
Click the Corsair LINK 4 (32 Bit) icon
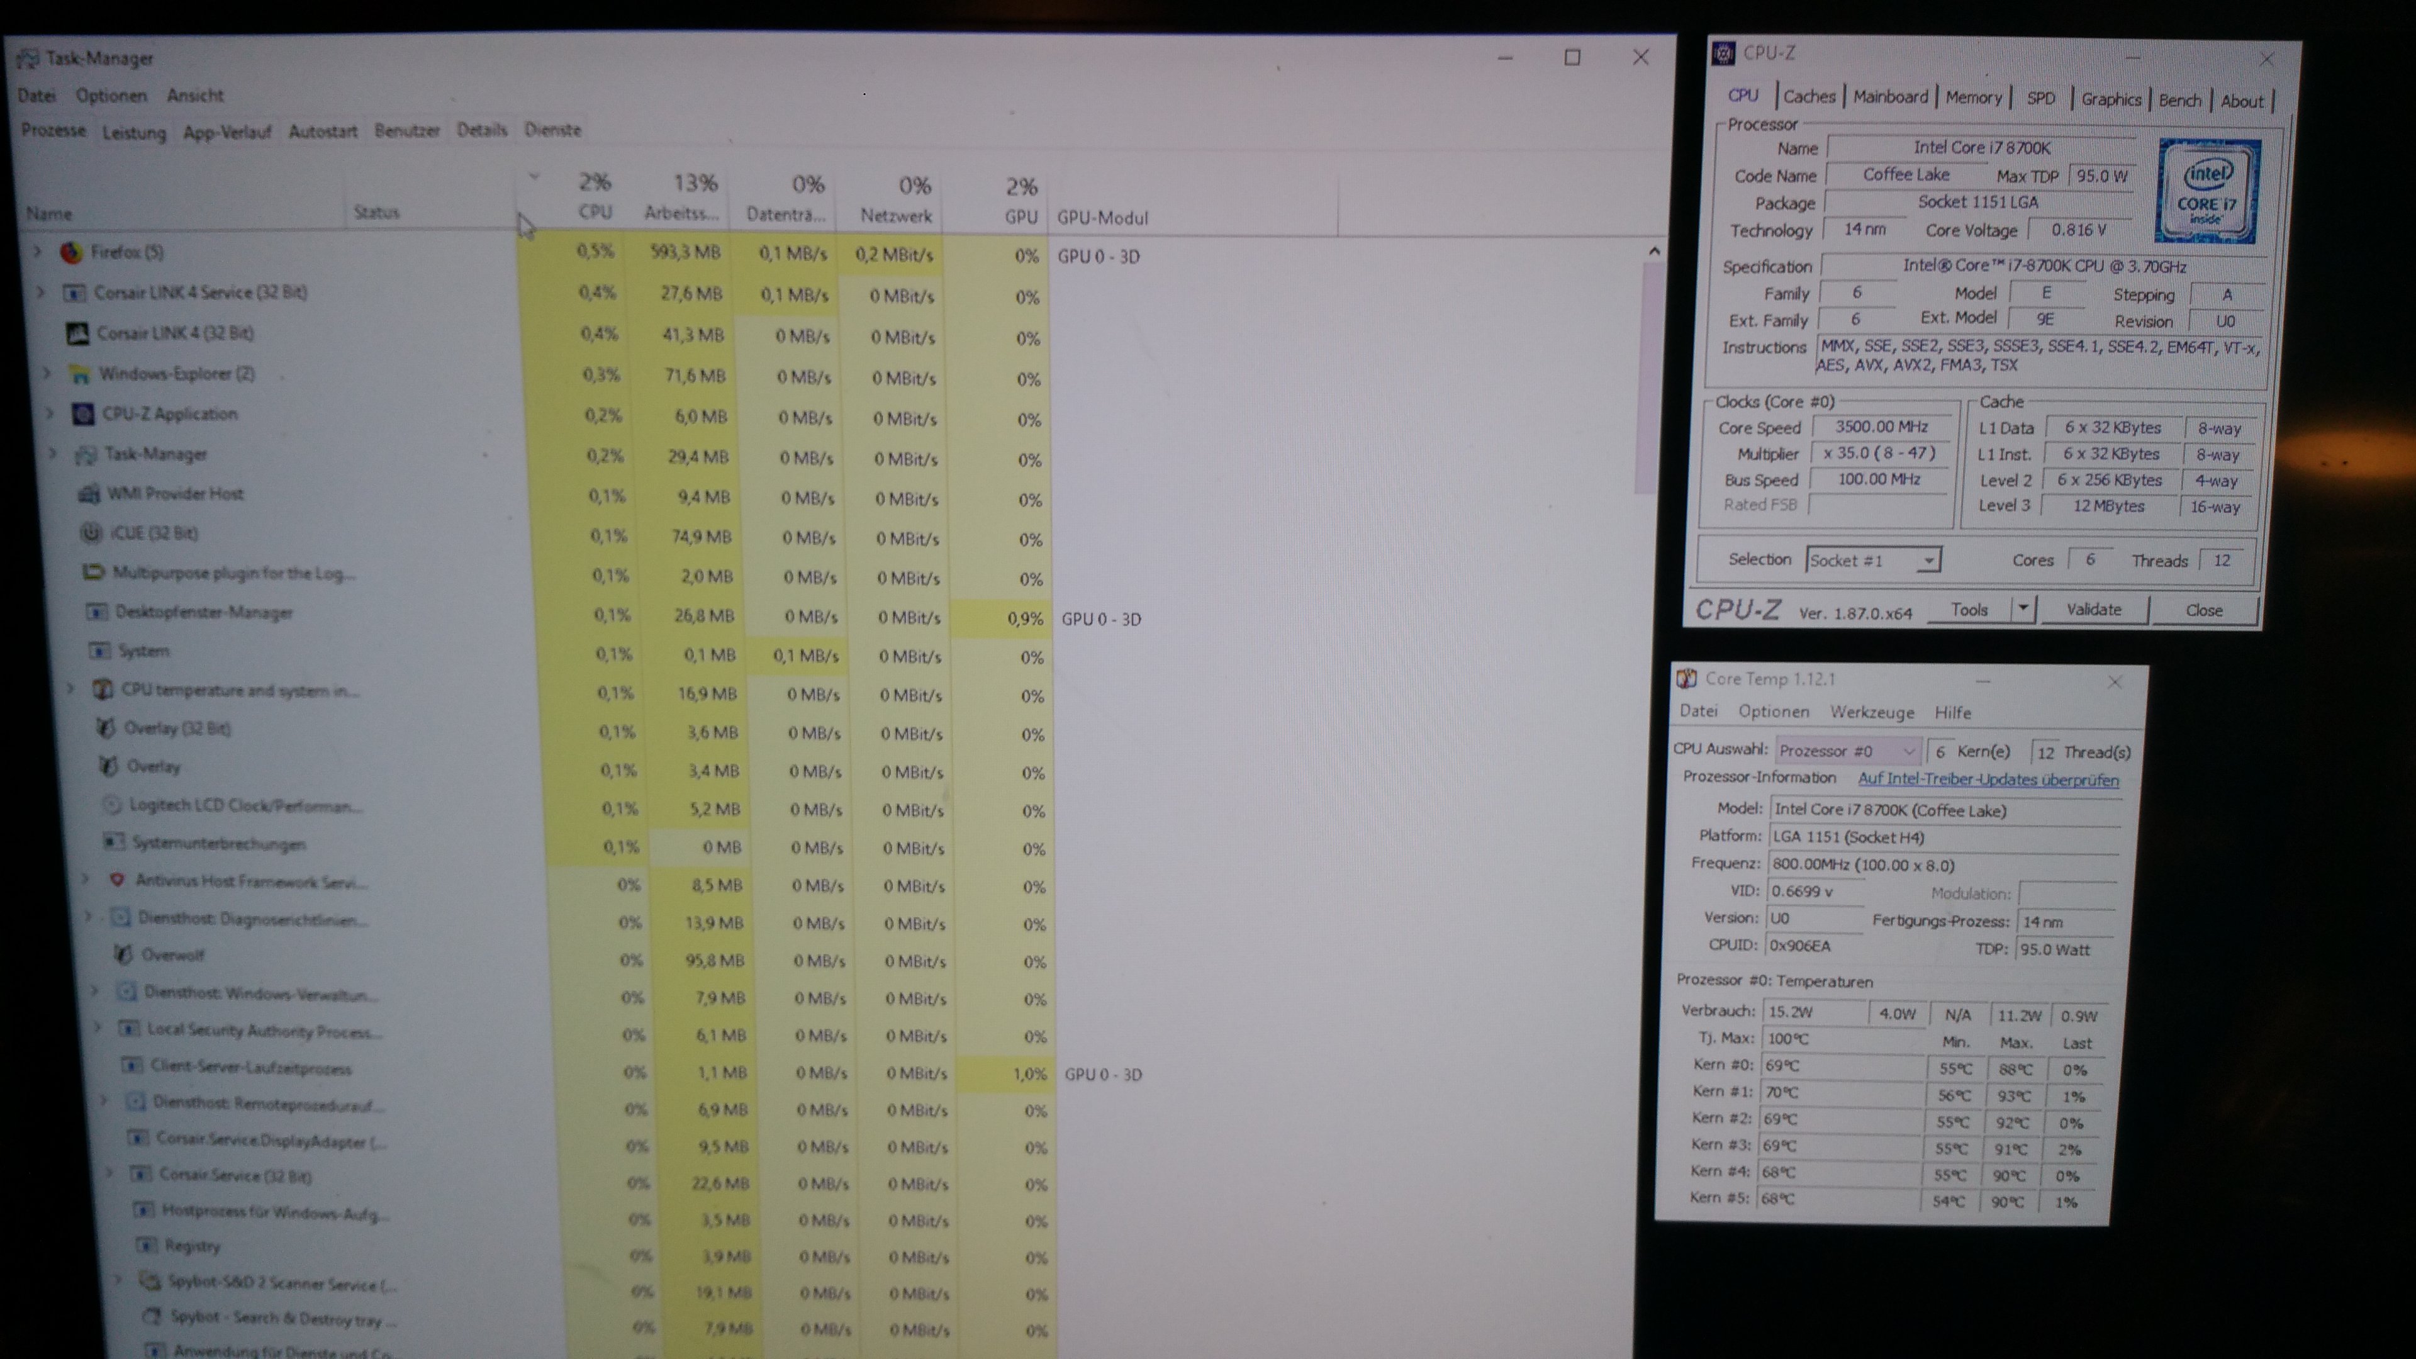coord(78,333)
